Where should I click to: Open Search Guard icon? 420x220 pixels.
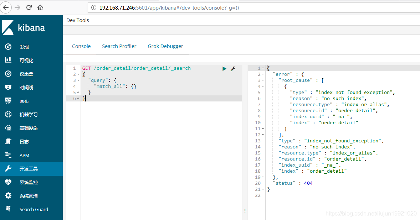(8, 209)
